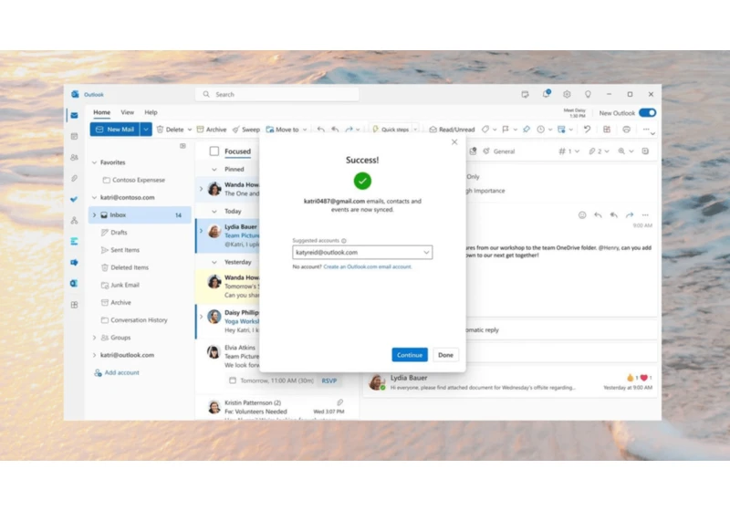The height and width of the screenshot is (511, 730).
Task: Close the Success dialog with the X
Action: [454, 142]
